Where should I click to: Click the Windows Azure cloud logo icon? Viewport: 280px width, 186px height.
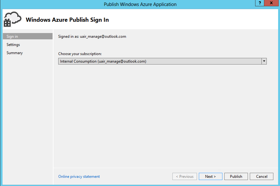click(12, 20)
